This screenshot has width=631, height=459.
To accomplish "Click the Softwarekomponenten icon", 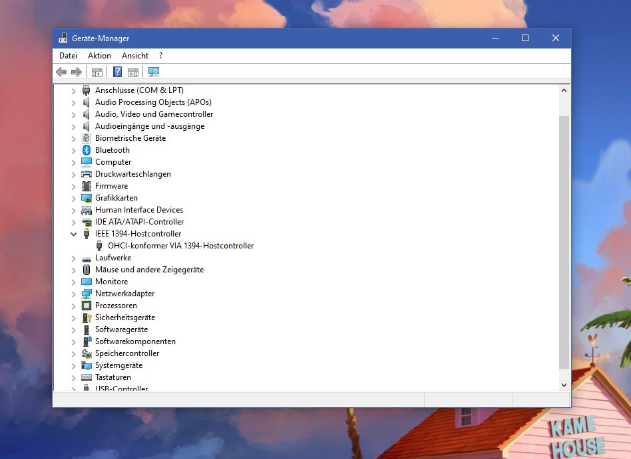I will tap(87, 341).
